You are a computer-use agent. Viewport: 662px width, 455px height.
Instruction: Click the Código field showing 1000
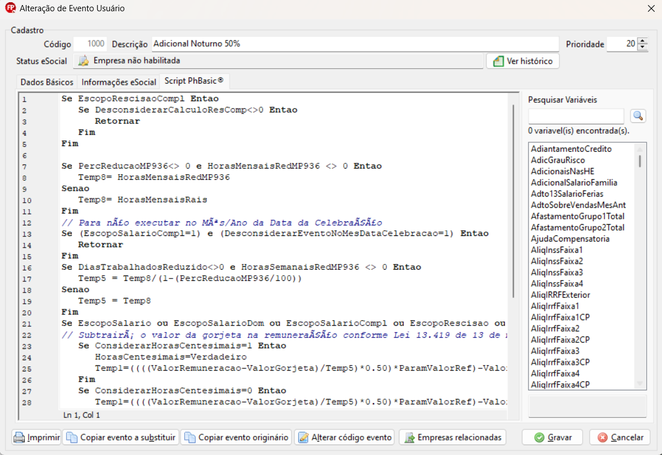[90, 44]
